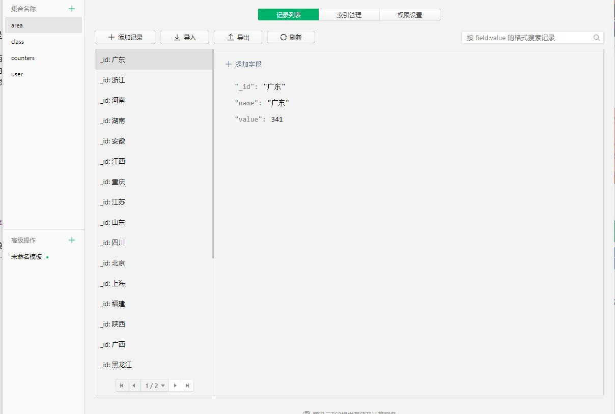Select the area collection
615x414 pixels.
click(43, 25)
